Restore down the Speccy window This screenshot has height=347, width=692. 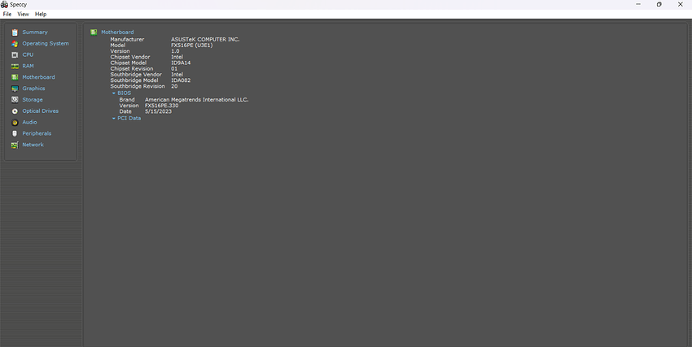(x=659, y=4)
